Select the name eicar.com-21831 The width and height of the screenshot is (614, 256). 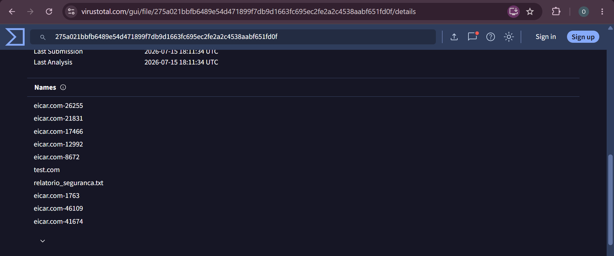58,118
